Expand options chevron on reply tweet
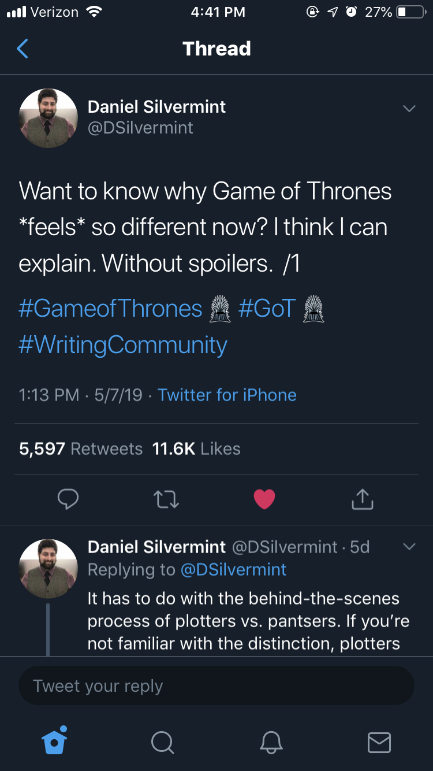This screenshot has height=771, width=433. click(x=409, y=547)
